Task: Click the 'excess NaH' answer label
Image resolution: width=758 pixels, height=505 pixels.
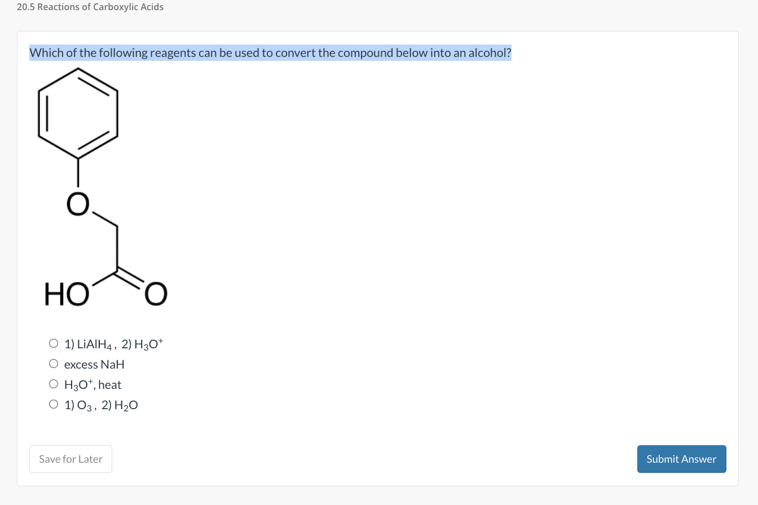Action: pyautogui.click(x=94, y=364)
